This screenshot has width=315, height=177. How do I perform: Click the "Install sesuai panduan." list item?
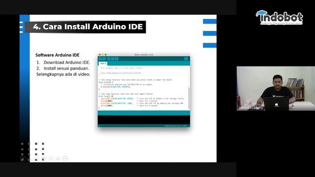pyautogui.click(x=66, y=68)
